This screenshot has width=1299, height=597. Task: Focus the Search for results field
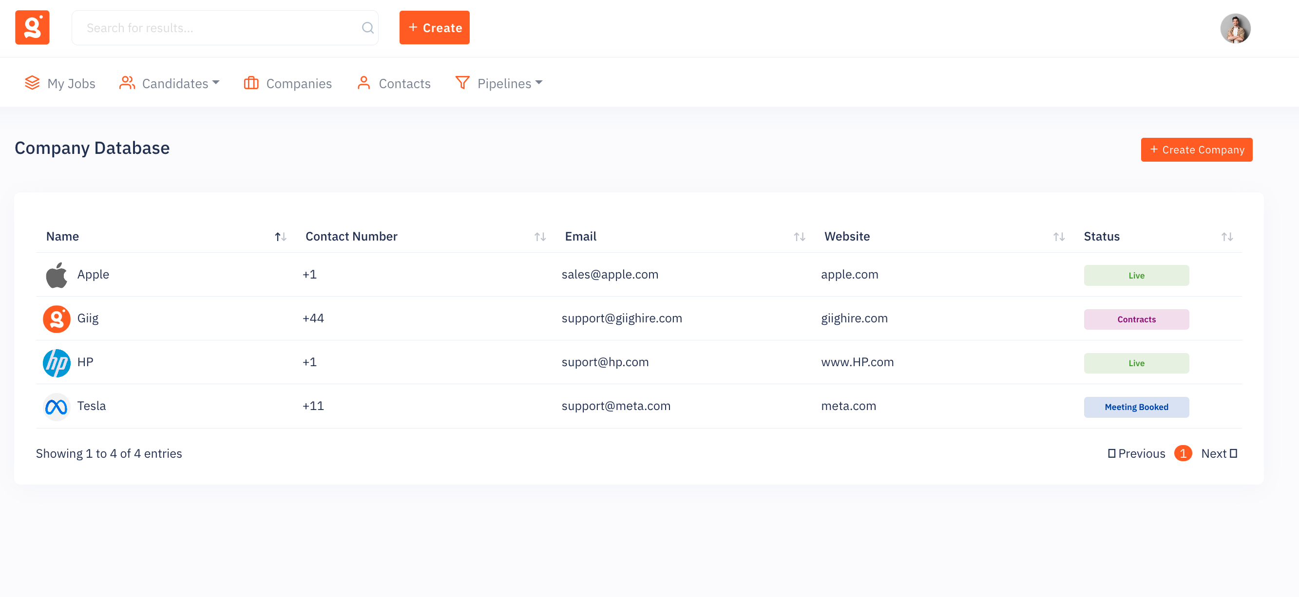click(225, 28)
